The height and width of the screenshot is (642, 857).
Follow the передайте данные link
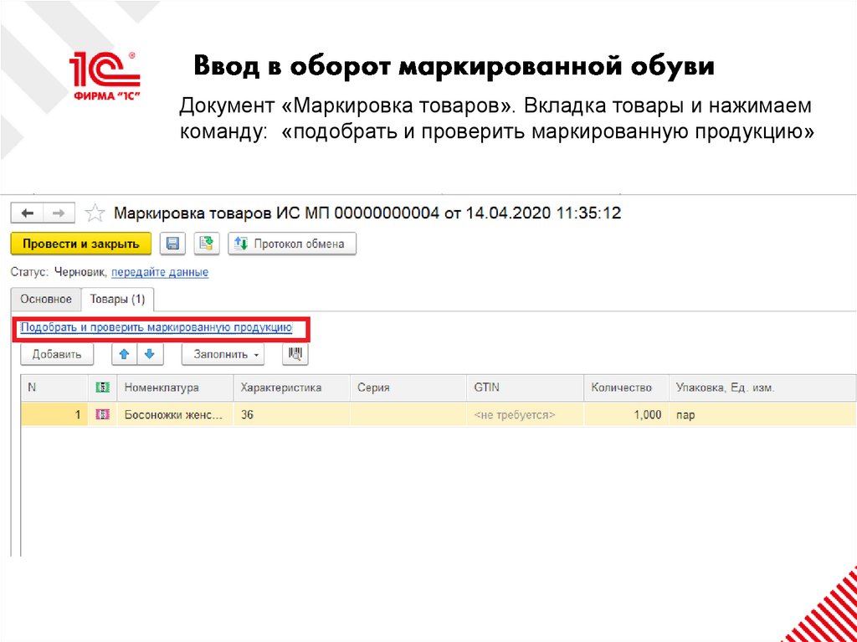[160, 272]
